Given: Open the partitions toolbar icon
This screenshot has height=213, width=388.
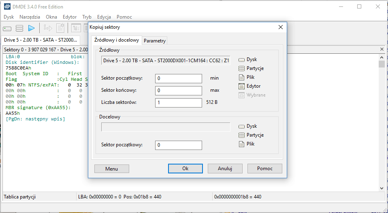Looking at the screenshot, I should pos(19,28).
